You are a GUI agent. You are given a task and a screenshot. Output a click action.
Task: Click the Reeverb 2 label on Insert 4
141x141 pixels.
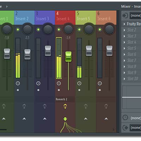click(61, 99)
